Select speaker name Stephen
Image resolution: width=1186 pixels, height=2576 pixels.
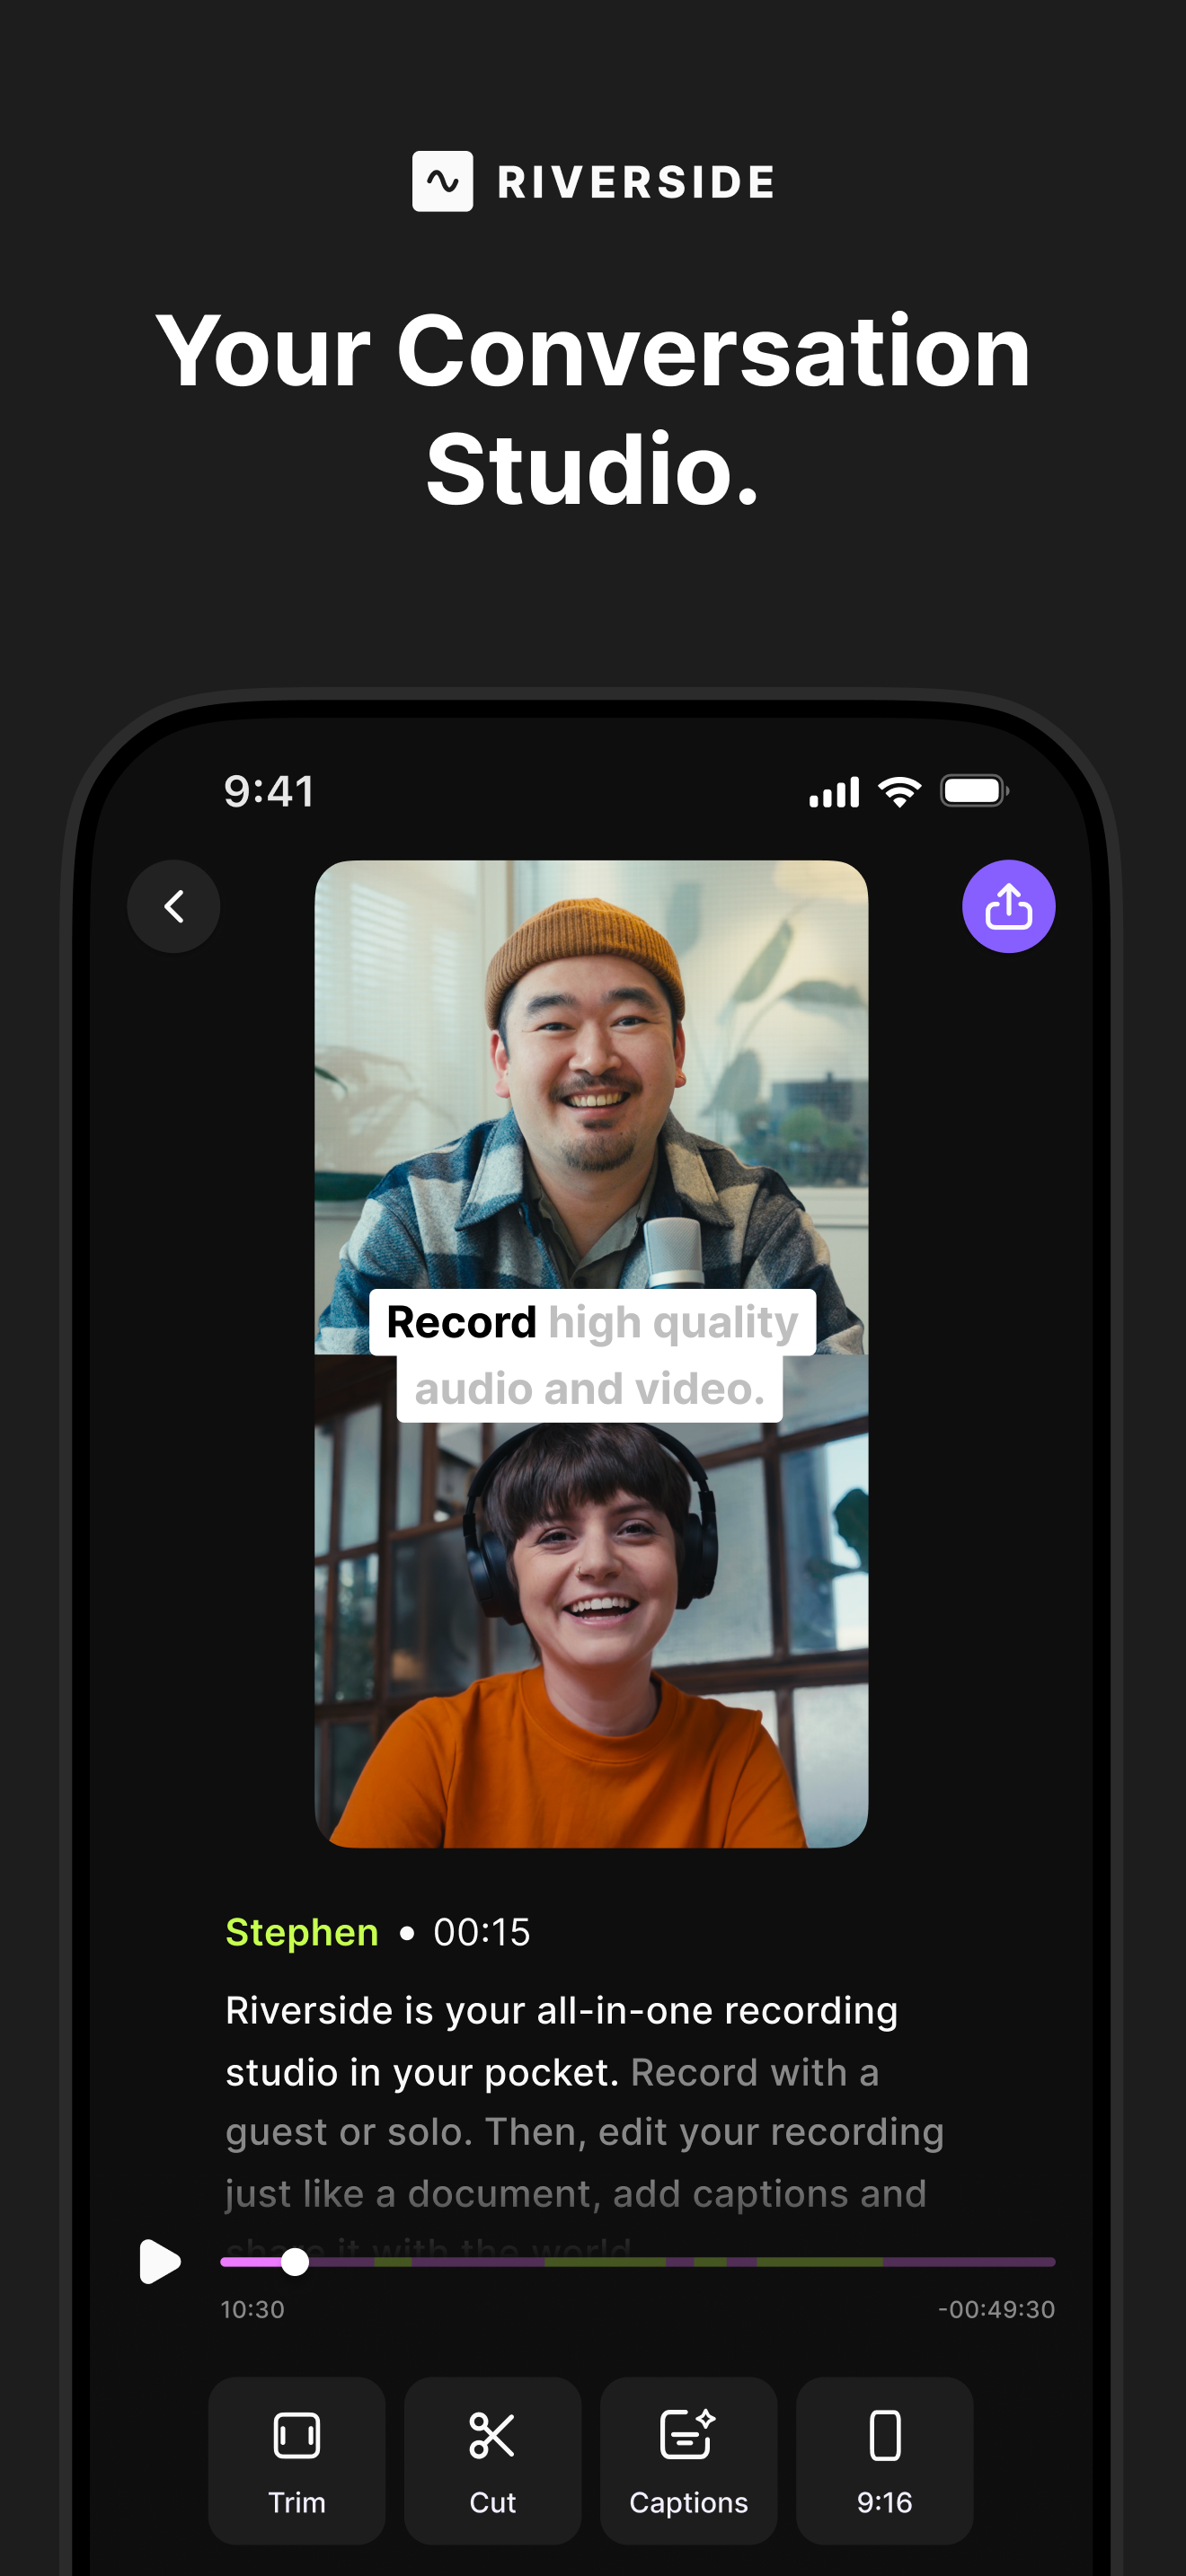point(302,1932)
